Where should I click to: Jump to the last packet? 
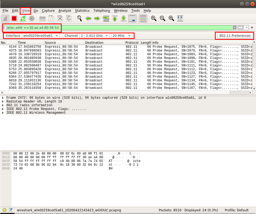coord(124,18)
